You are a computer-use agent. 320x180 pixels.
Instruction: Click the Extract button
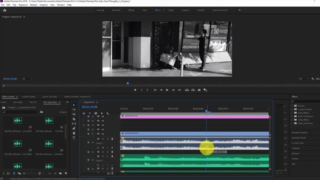coord(193,90)
